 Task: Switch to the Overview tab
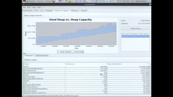[28, 11]
